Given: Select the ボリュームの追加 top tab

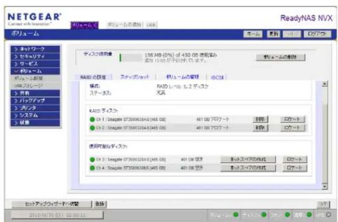Looking at the screenshot, I should pos(124,25).
